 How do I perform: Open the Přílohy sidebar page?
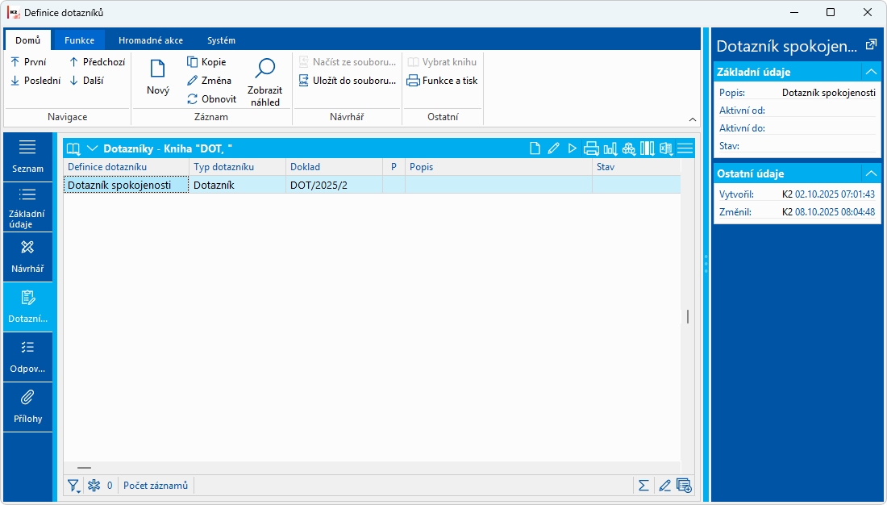click(27, 407)
